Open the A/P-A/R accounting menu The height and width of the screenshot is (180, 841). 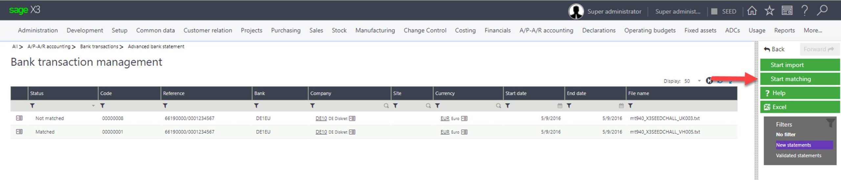546,30
